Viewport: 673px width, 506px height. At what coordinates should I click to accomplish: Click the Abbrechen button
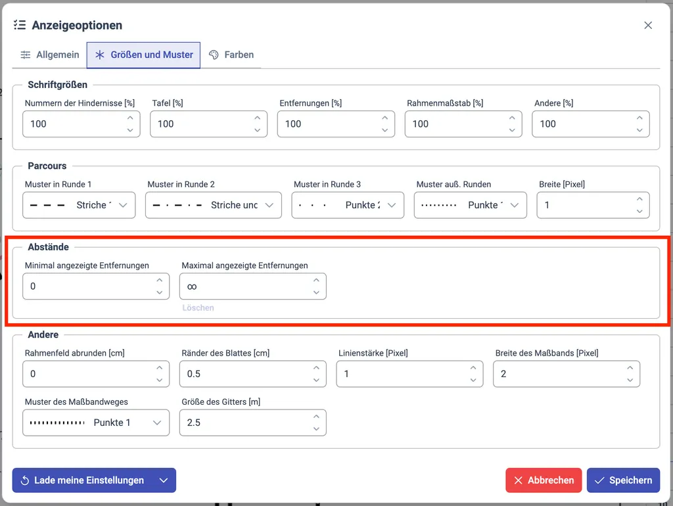(x=544, y=480)
